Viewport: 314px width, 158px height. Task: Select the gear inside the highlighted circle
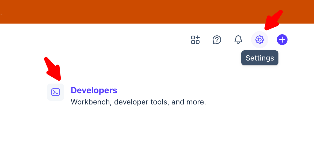tap(259, 40)
